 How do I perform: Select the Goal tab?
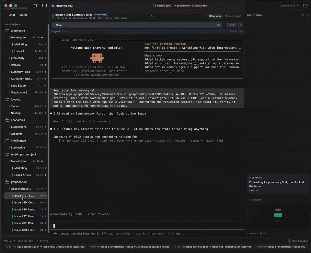[x=137, y=25]
